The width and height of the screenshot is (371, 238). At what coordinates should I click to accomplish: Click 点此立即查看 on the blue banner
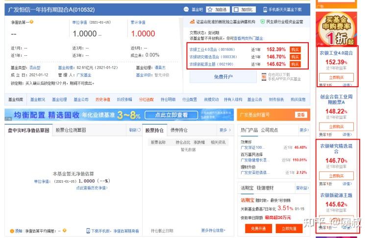pos(172,115)
